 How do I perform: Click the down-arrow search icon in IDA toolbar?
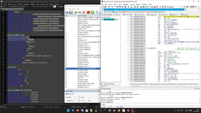pyautogui.click(x=128, y=7)
